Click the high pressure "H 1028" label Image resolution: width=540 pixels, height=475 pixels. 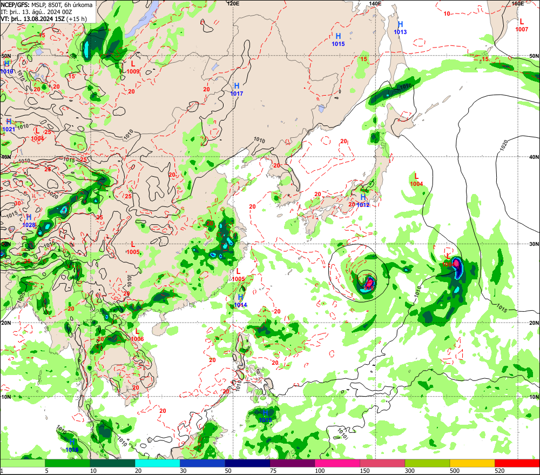pos(29,221)
